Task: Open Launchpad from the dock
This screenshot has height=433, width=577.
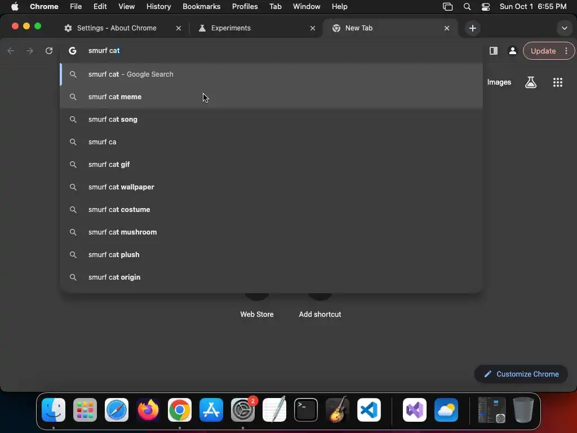Action: coord(85,410)
